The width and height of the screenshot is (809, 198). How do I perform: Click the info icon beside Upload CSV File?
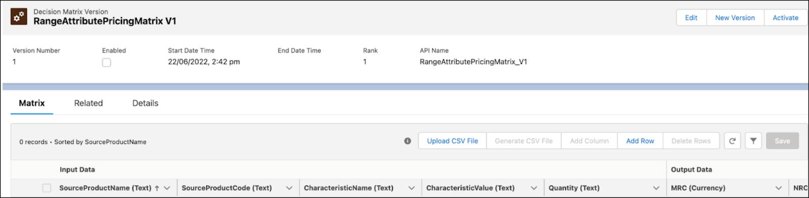tap(408, 141)
